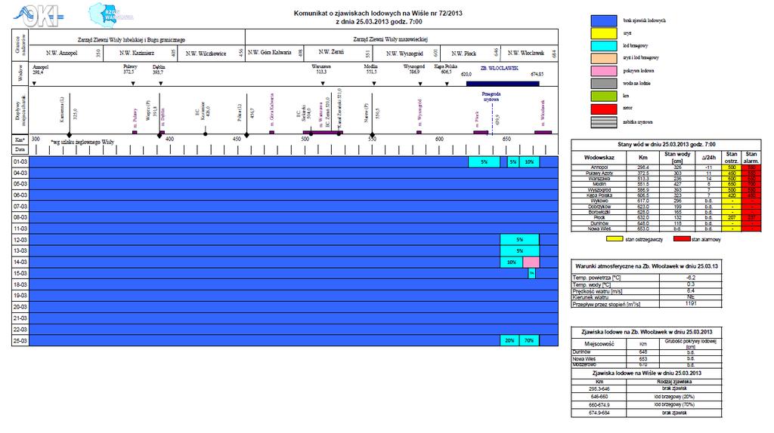774x433 pixels.
Task: Click the Kępa Polska 606,5 gauge triangle marker
Action: tap(447, 84)
